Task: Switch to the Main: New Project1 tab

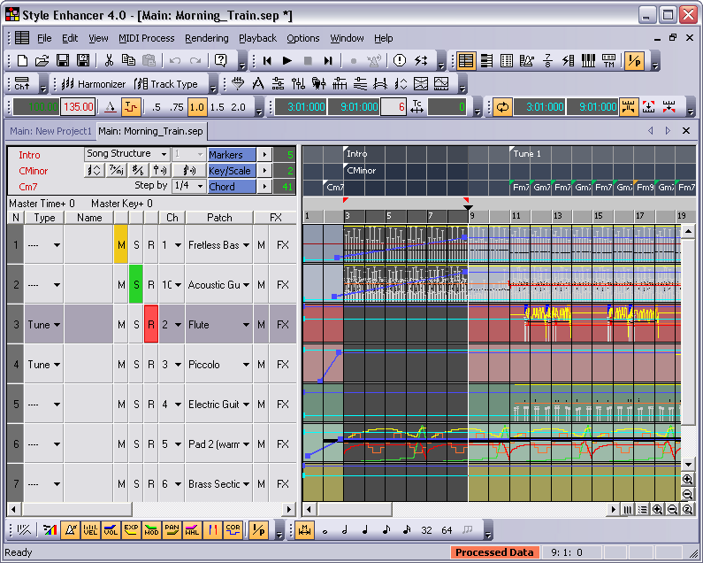Action: pyautogui.click(x=50, y=131)
